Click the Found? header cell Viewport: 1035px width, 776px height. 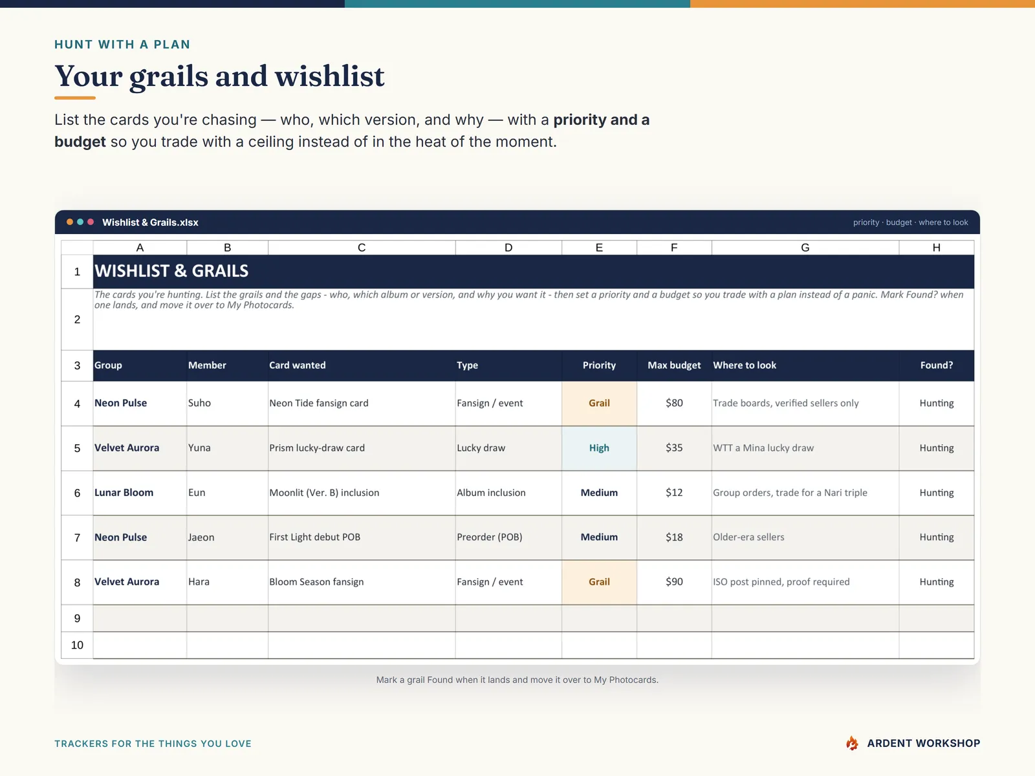[937, 365]
